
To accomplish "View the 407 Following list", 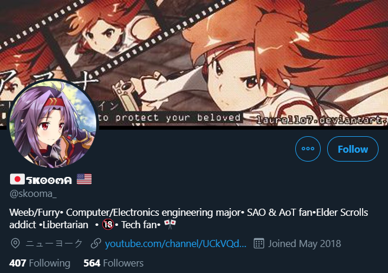I will point(40,263).
